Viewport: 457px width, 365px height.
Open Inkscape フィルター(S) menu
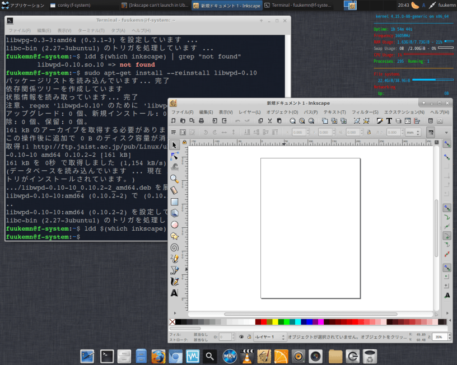point(365,112)
